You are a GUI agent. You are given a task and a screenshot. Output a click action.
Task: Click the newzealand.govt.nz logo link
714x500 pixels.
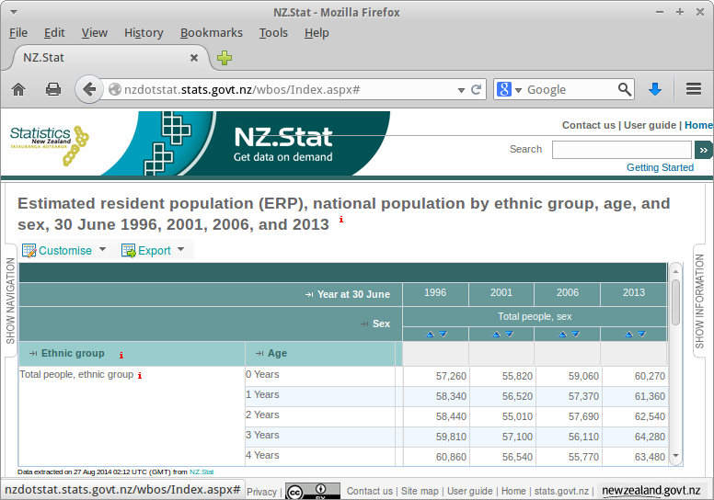[x=651, y=491]
